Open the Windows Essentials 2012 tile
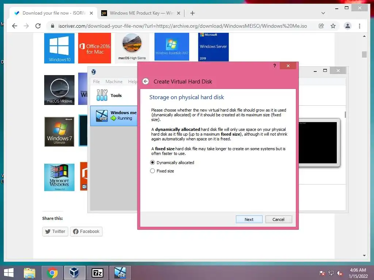 point(172,47)
